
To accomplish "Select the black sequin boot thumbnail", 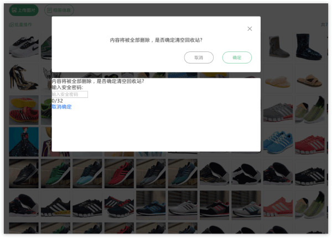I will tap(309, 46).
